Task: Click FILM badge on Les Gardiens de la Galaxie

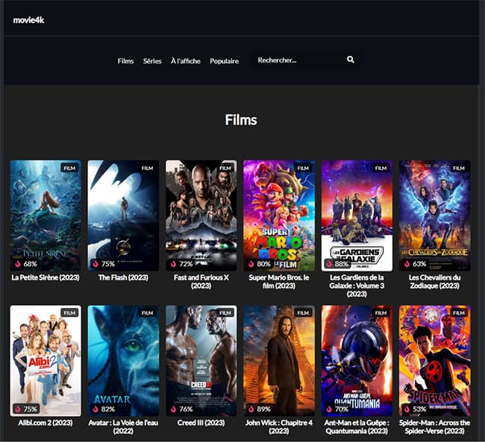Action: coord(381,168)
